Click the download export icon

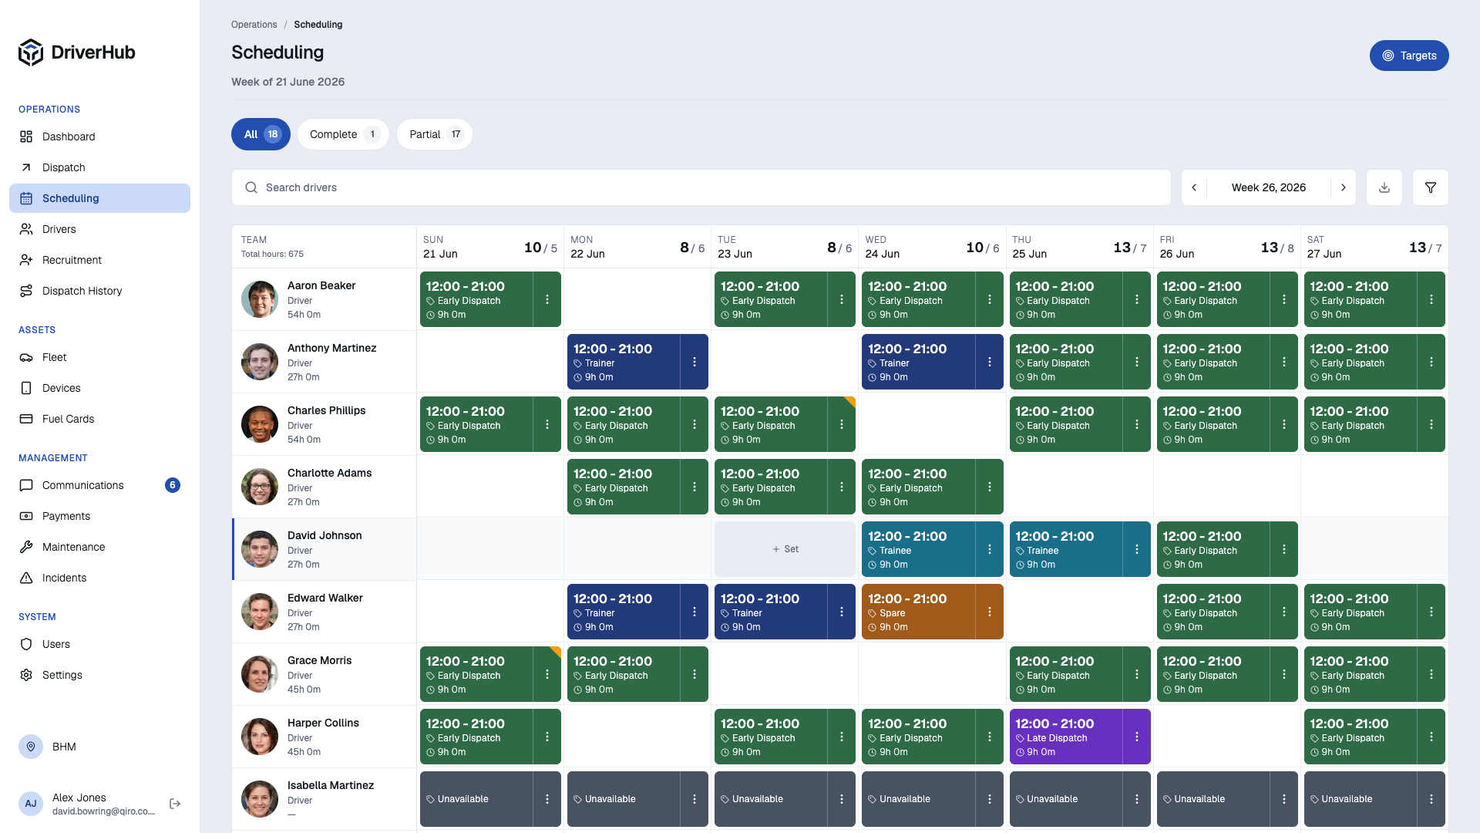click(1384, 187)
